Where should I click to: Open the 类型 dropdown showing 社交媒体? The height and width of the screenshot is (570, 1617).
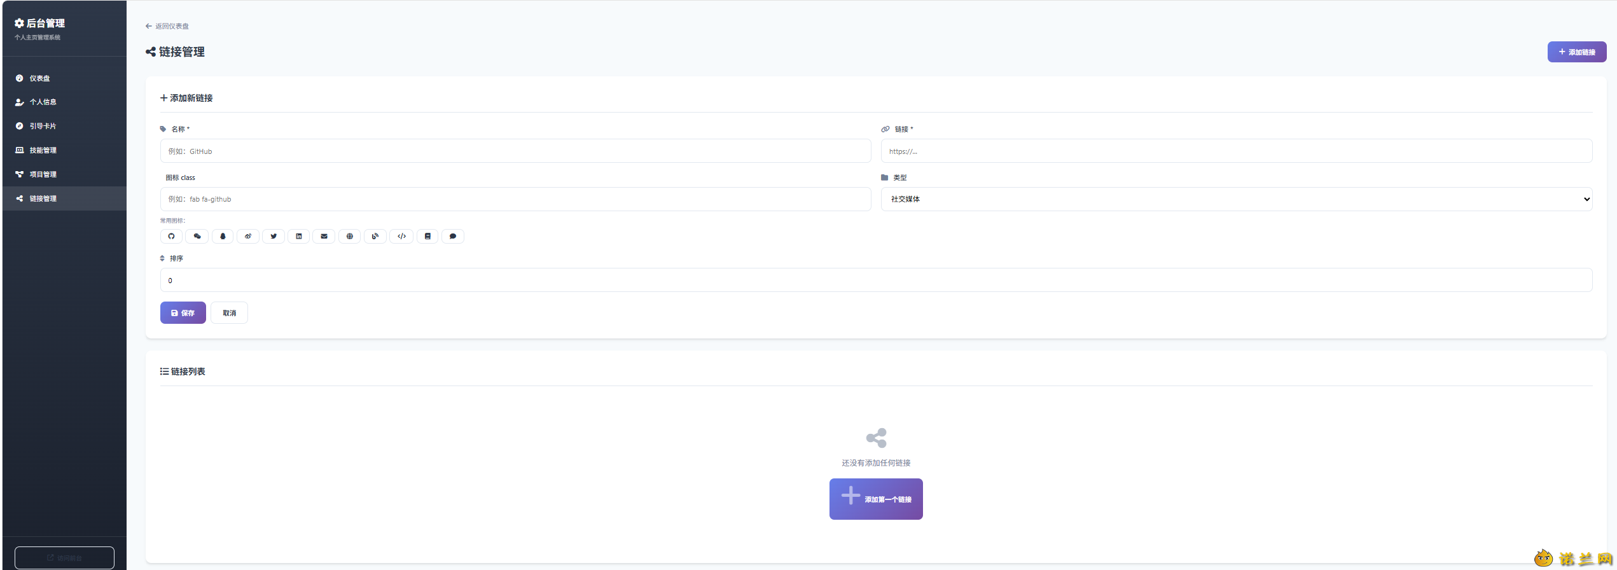[1237, 199]
